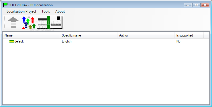Click the gray upload arrow toolbar icon
This screenshot has width=212, height=107.
click(x=13, y=22)
